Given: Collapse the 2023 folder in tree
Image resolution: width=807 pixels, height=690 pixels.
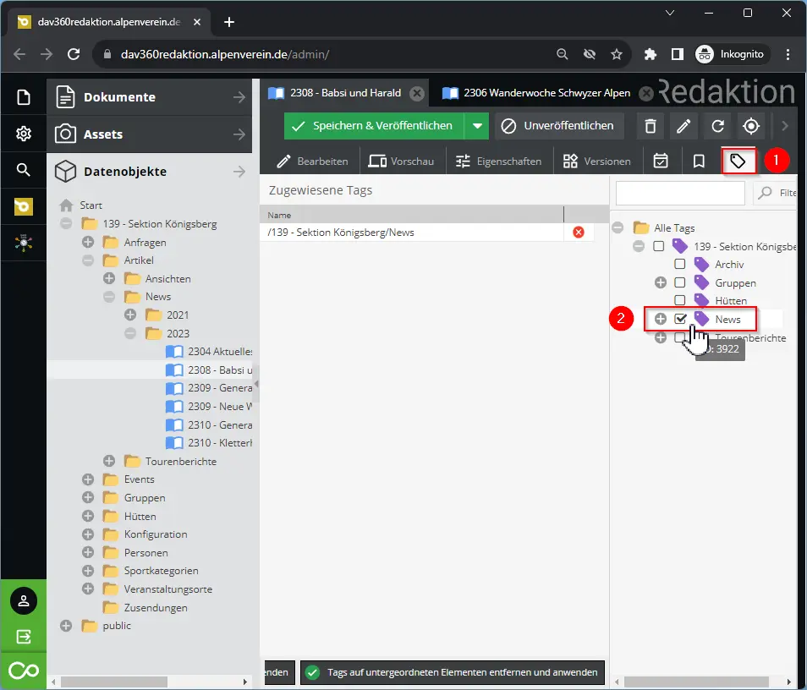Looking at the screenshot, I should coord(130,333).
